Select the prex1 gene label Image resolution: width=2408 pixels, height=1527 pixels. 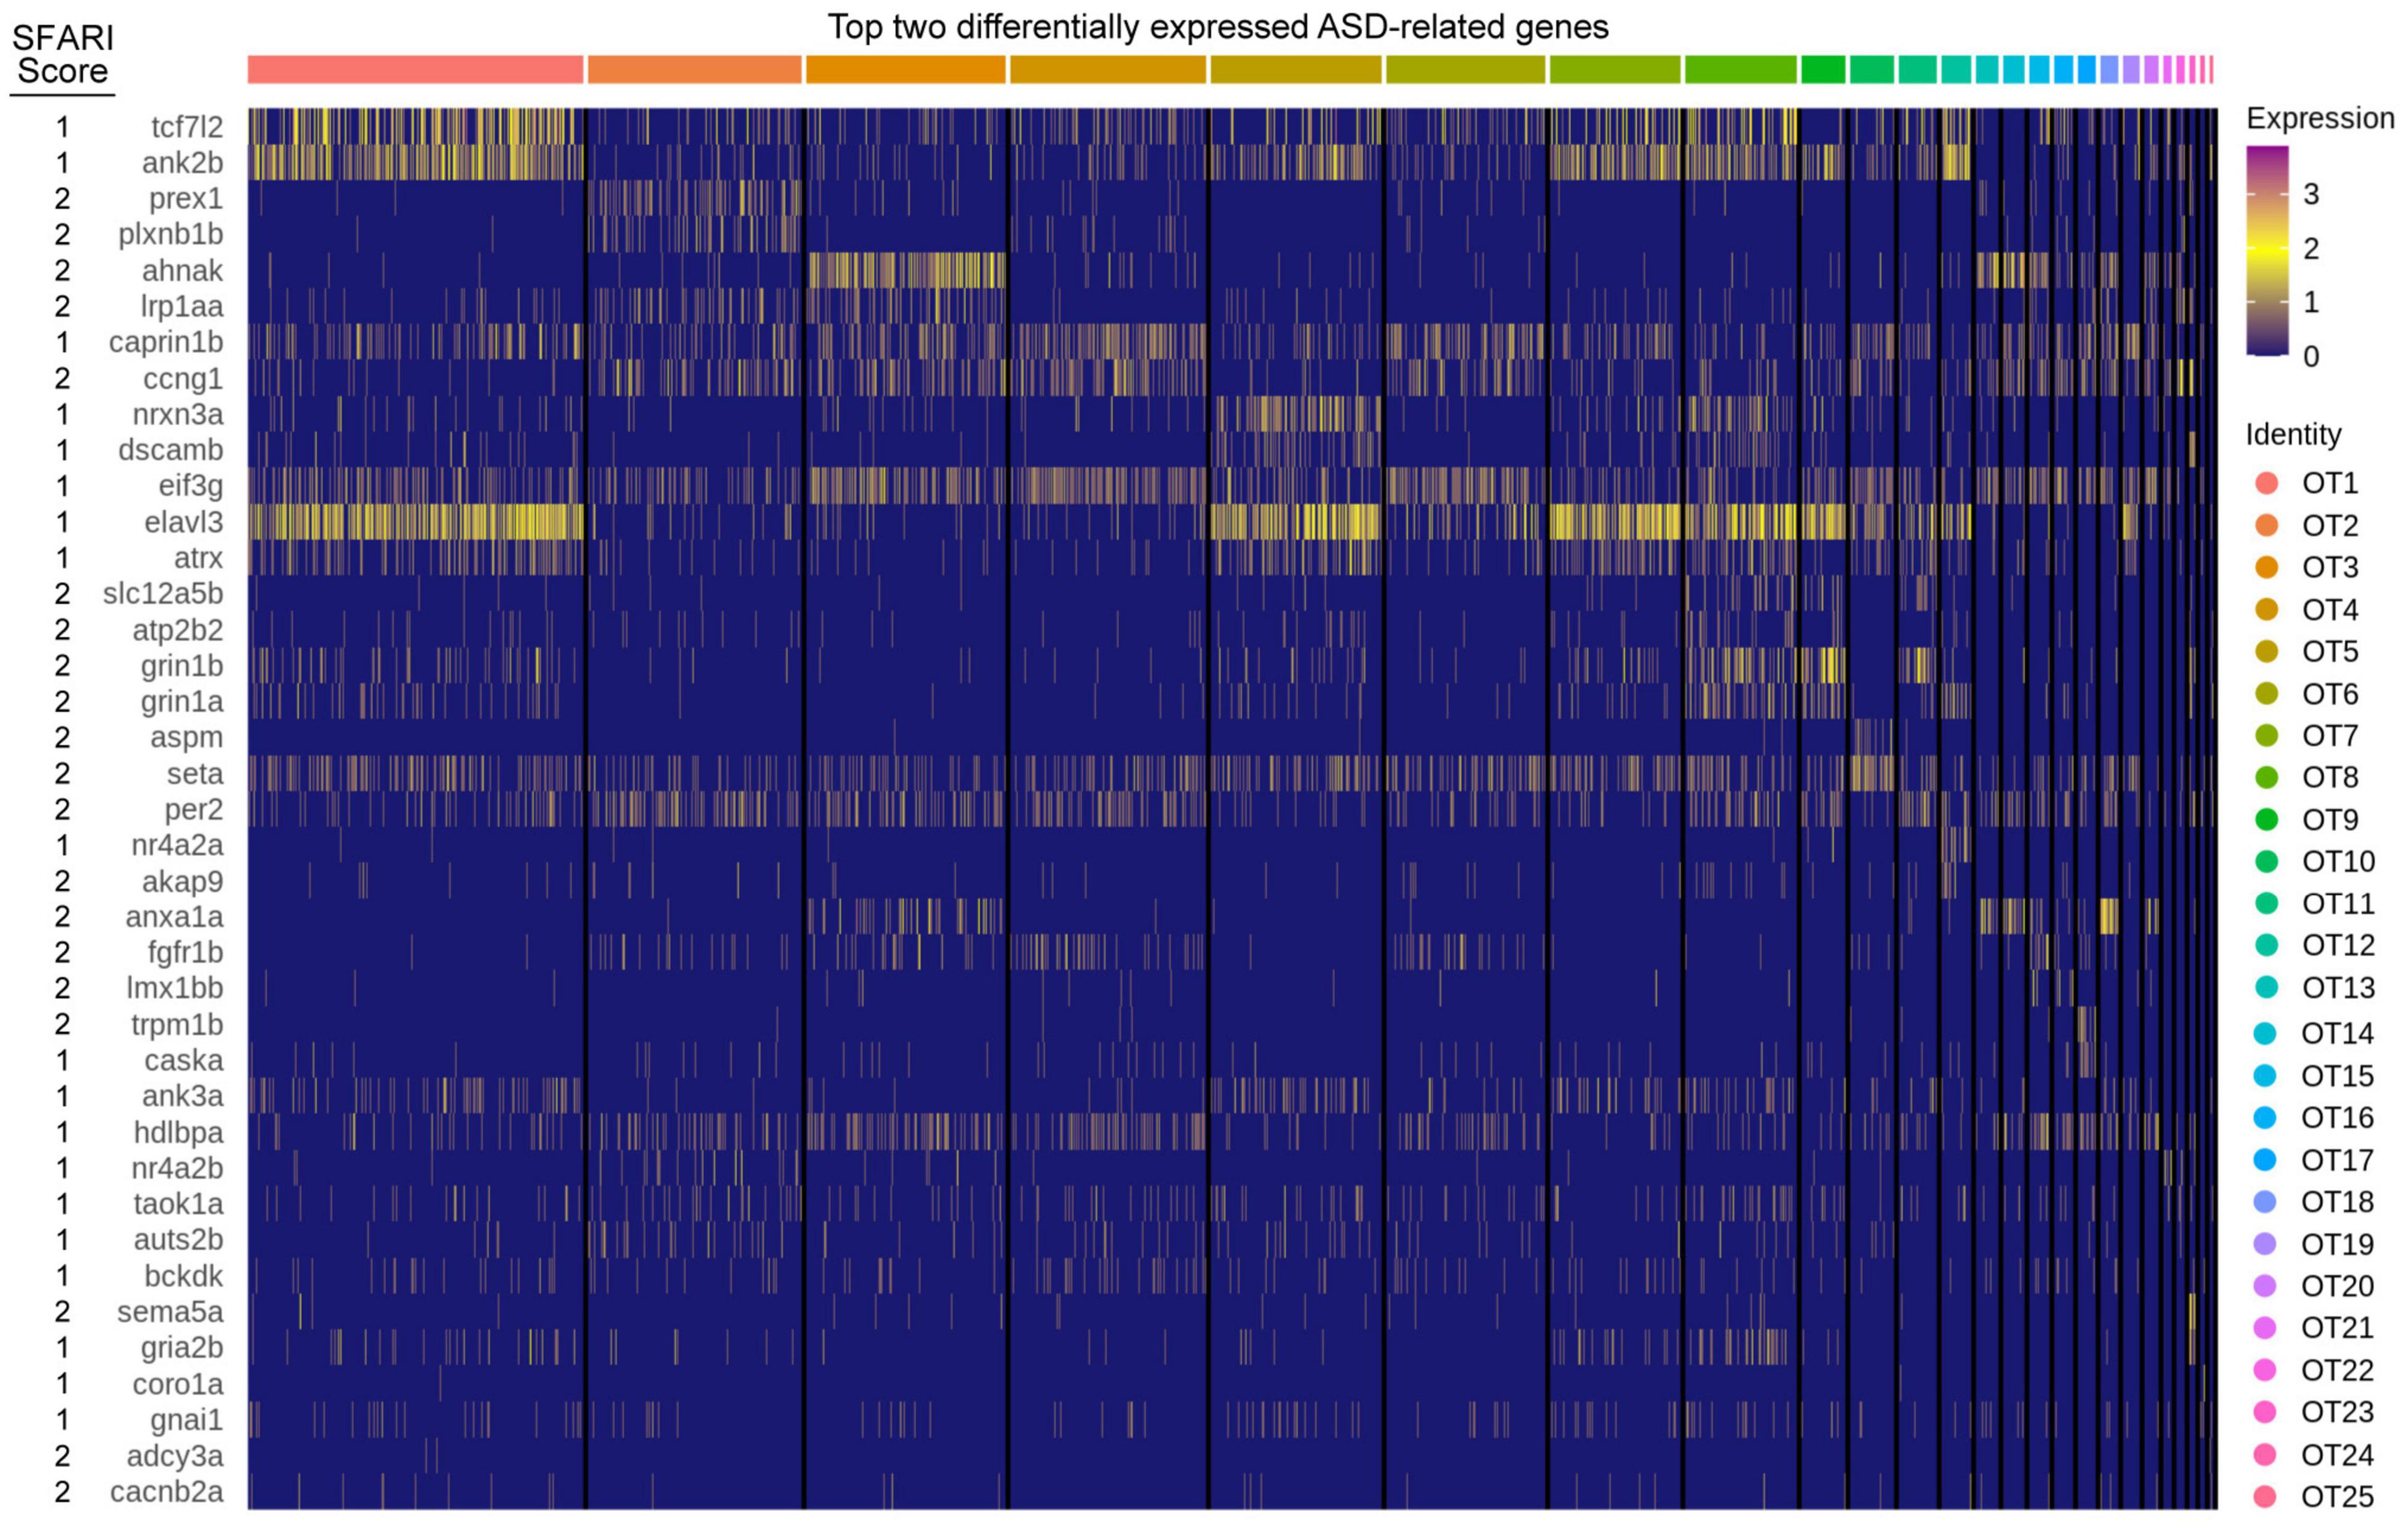pos(186,198)
